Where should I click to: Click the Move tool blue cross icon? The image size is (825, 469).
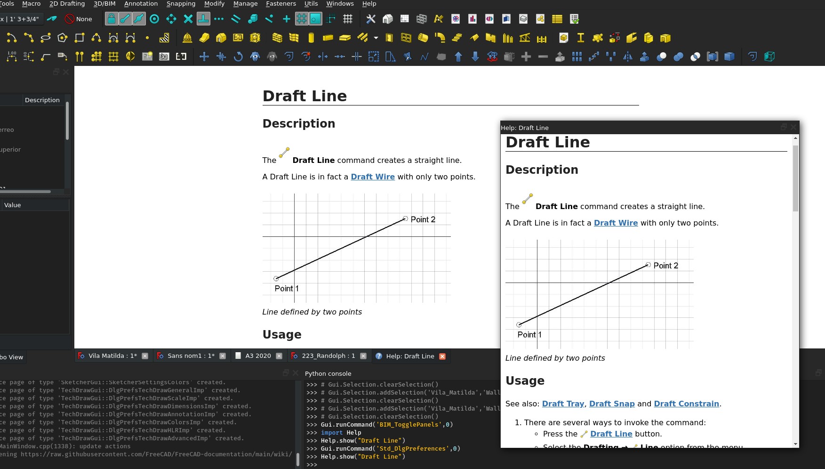tap(204, 57)
